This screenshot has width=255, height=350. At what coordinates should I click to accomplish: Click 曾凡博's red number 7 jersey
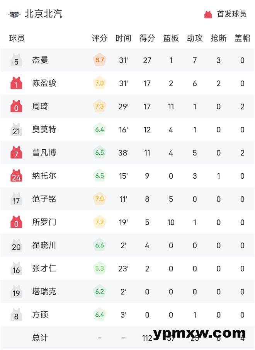[x=16, y=153]
